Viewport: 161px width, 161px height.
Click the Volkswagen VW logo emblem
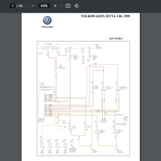pos(47,20)
